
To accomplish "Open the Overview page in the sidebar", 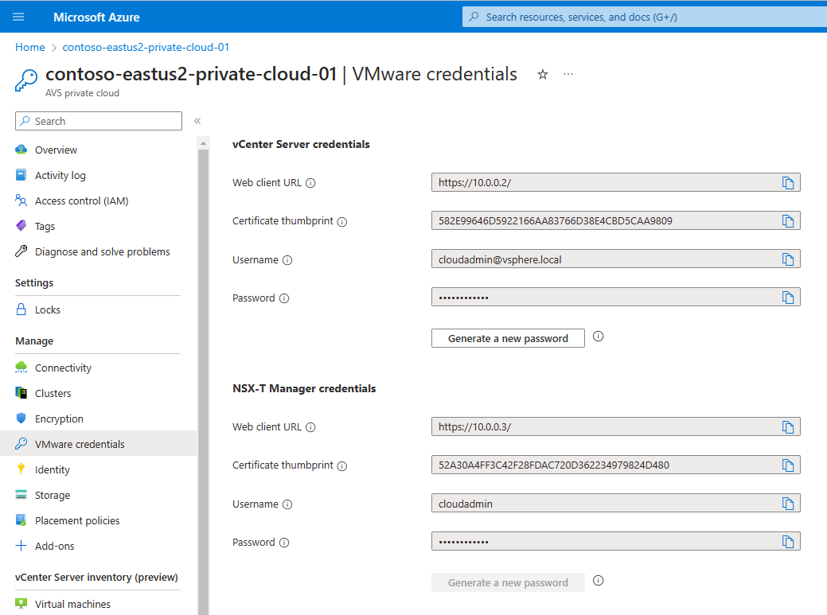I will coord(56,150).
